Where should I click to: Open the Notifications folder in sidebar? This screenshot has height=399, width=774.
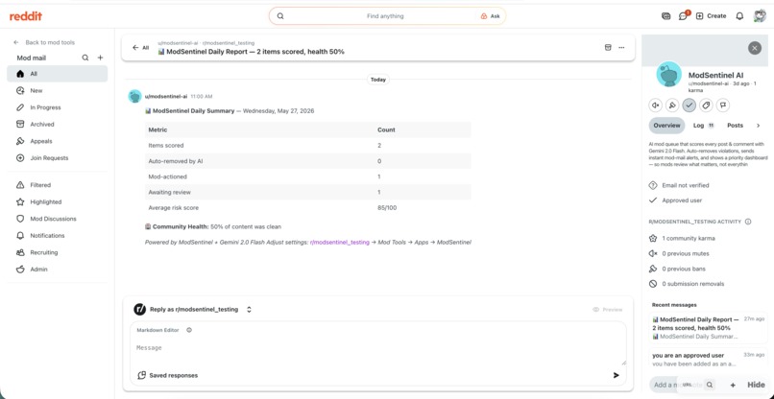click(x=58, y=235)
